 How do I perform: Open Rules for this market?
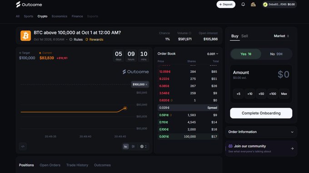click(76, 39)
